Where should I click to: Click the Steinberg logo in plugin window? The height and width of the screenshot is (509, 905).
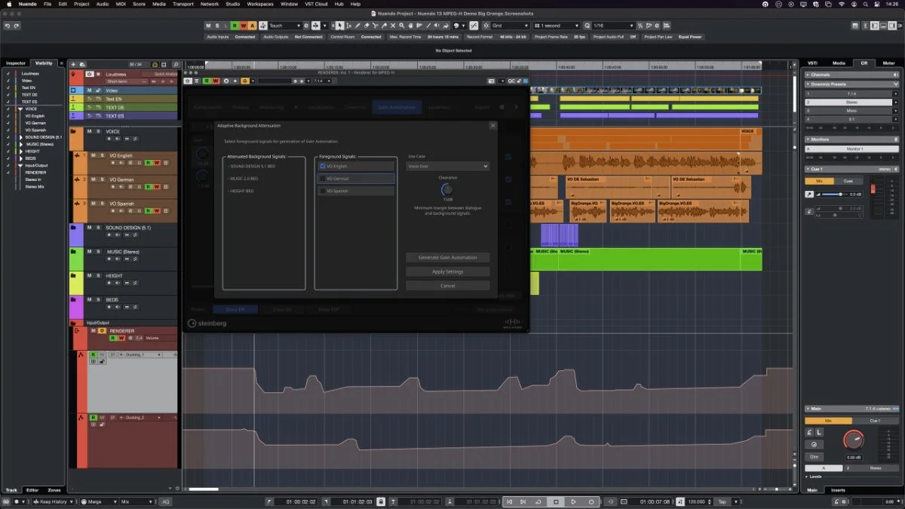click(207, 323)
